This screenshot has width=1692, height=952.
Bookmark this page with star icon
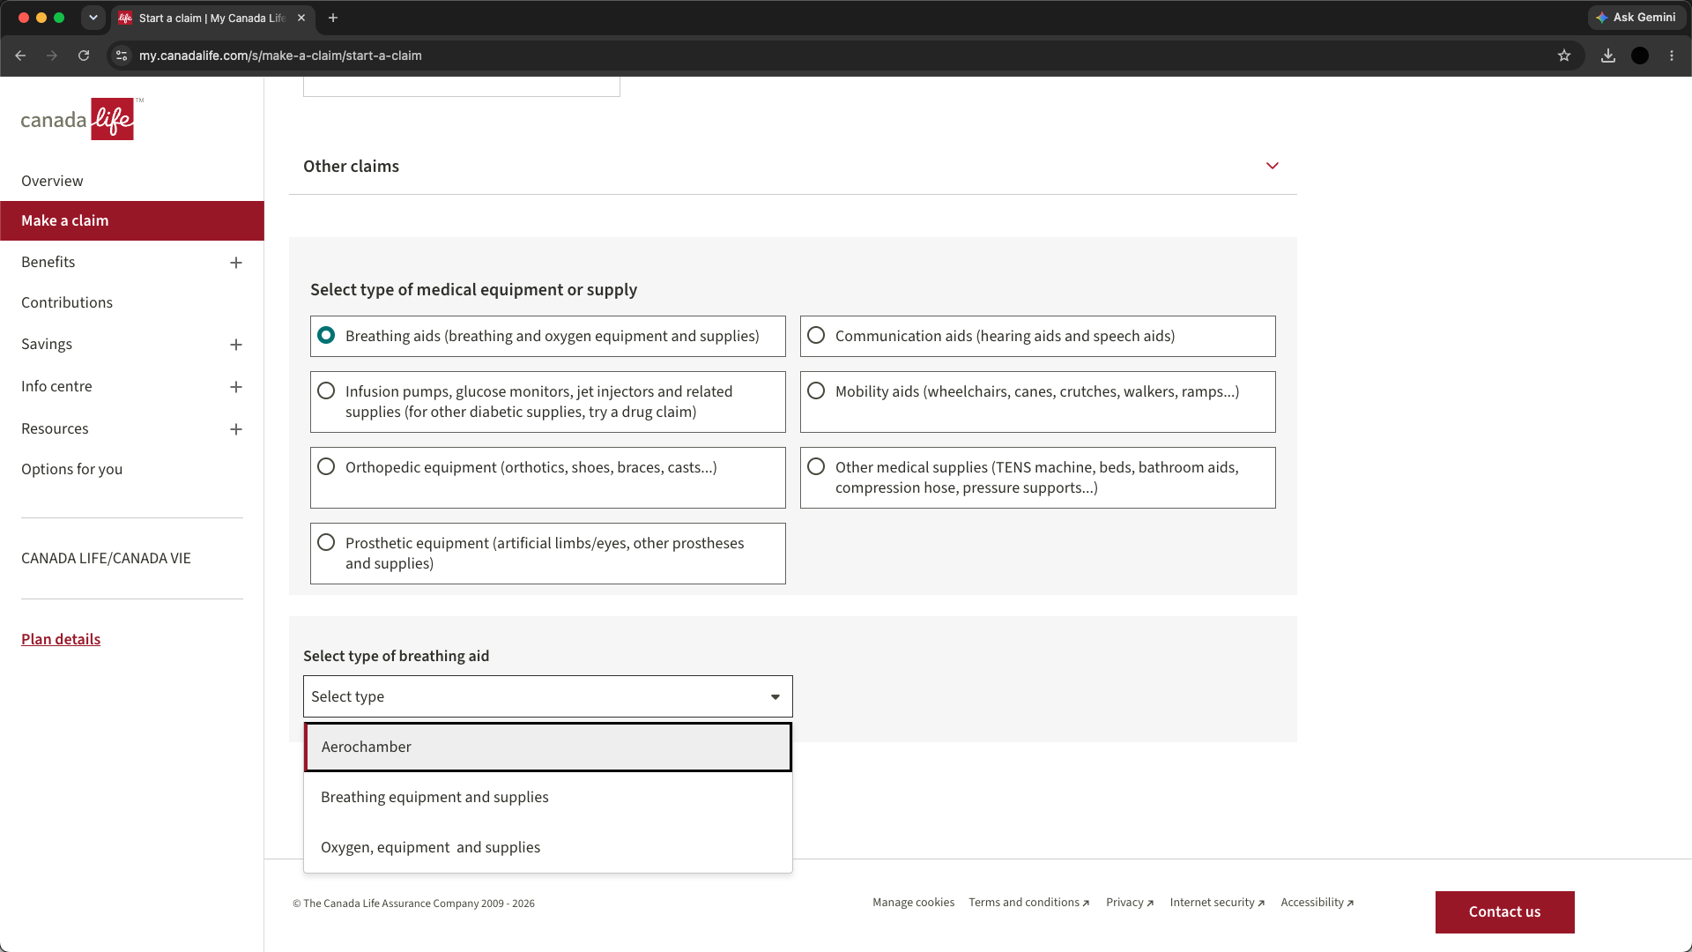[1564, 56]
